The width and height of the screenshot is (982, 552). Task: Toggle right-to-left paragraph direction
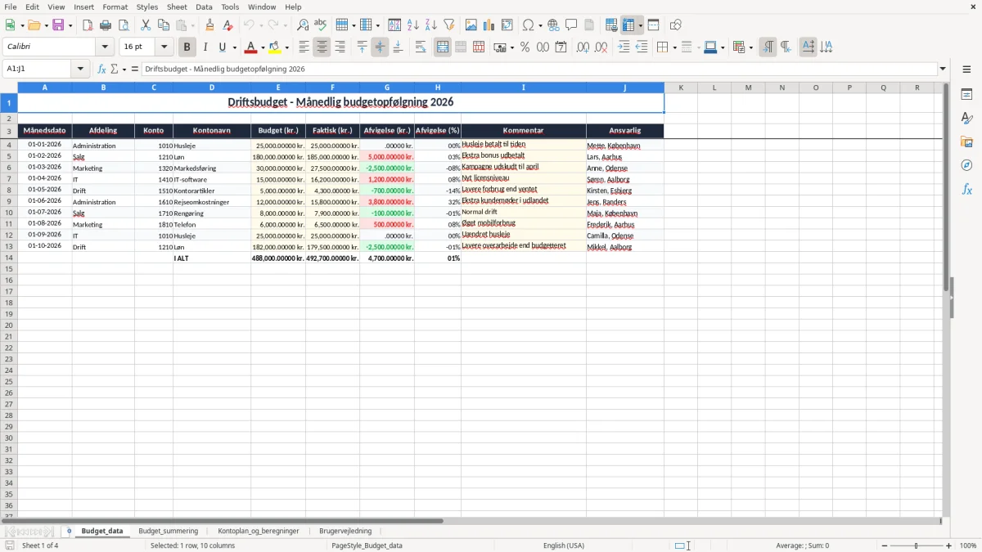pos(786,47)
